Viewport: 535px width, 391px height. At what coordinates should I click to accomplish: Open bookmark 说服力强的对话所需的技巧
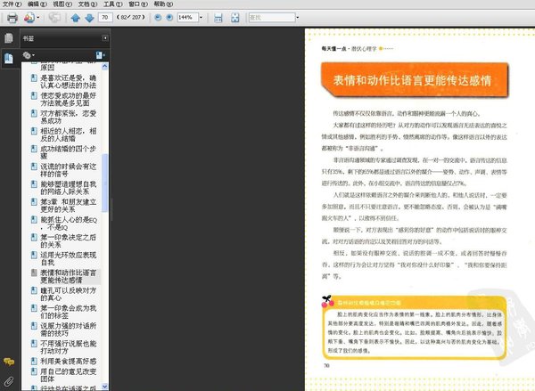[x=69, y=330]
